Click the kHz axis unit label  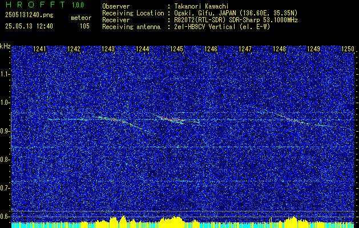coord(5,46)
